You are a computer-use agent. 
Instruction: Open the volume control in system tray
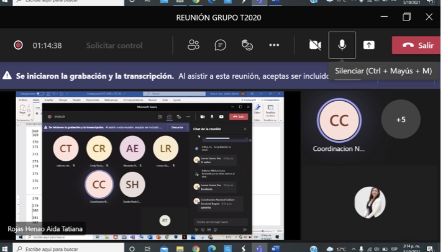click(x=377, y=249)
